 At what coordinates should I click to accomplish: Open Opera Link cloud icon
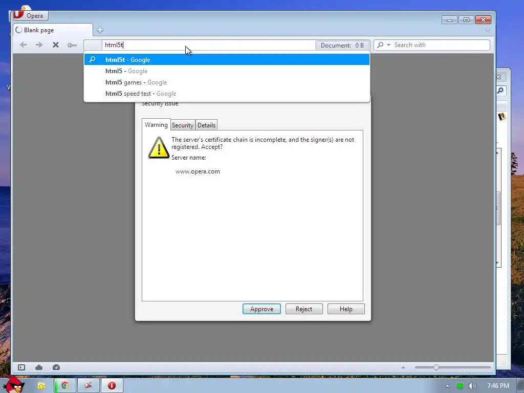(39, 367)
